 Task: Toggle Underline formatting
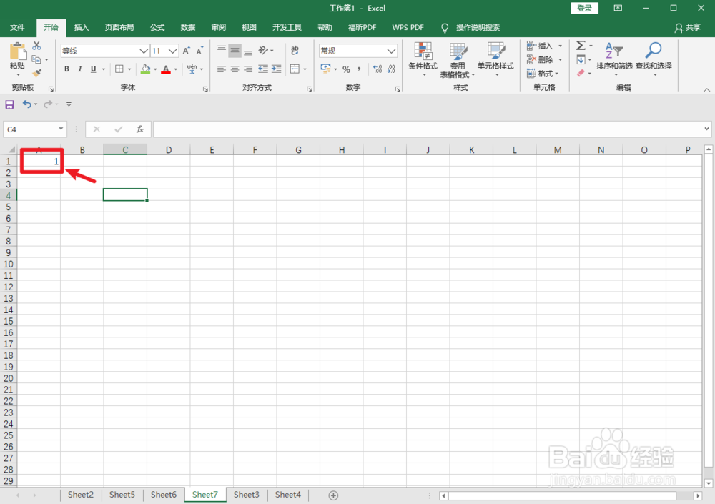[x=93, y=69]
